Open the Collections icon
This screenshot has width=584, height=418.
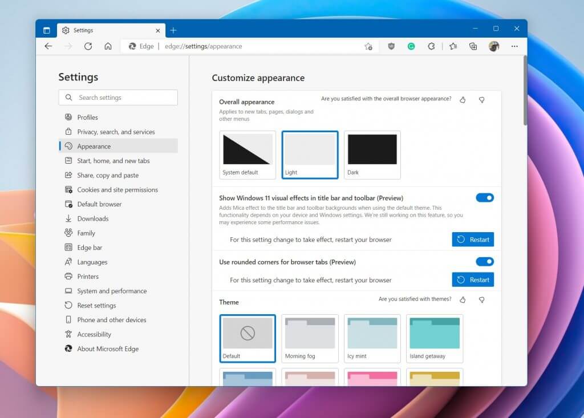click(473, 46)
